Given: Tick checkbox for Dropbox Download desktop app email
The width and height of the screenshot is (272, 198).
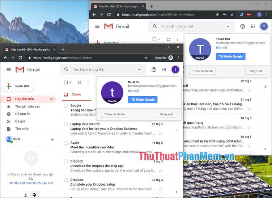Looking at the screenshot, I should tap(66, 161).
